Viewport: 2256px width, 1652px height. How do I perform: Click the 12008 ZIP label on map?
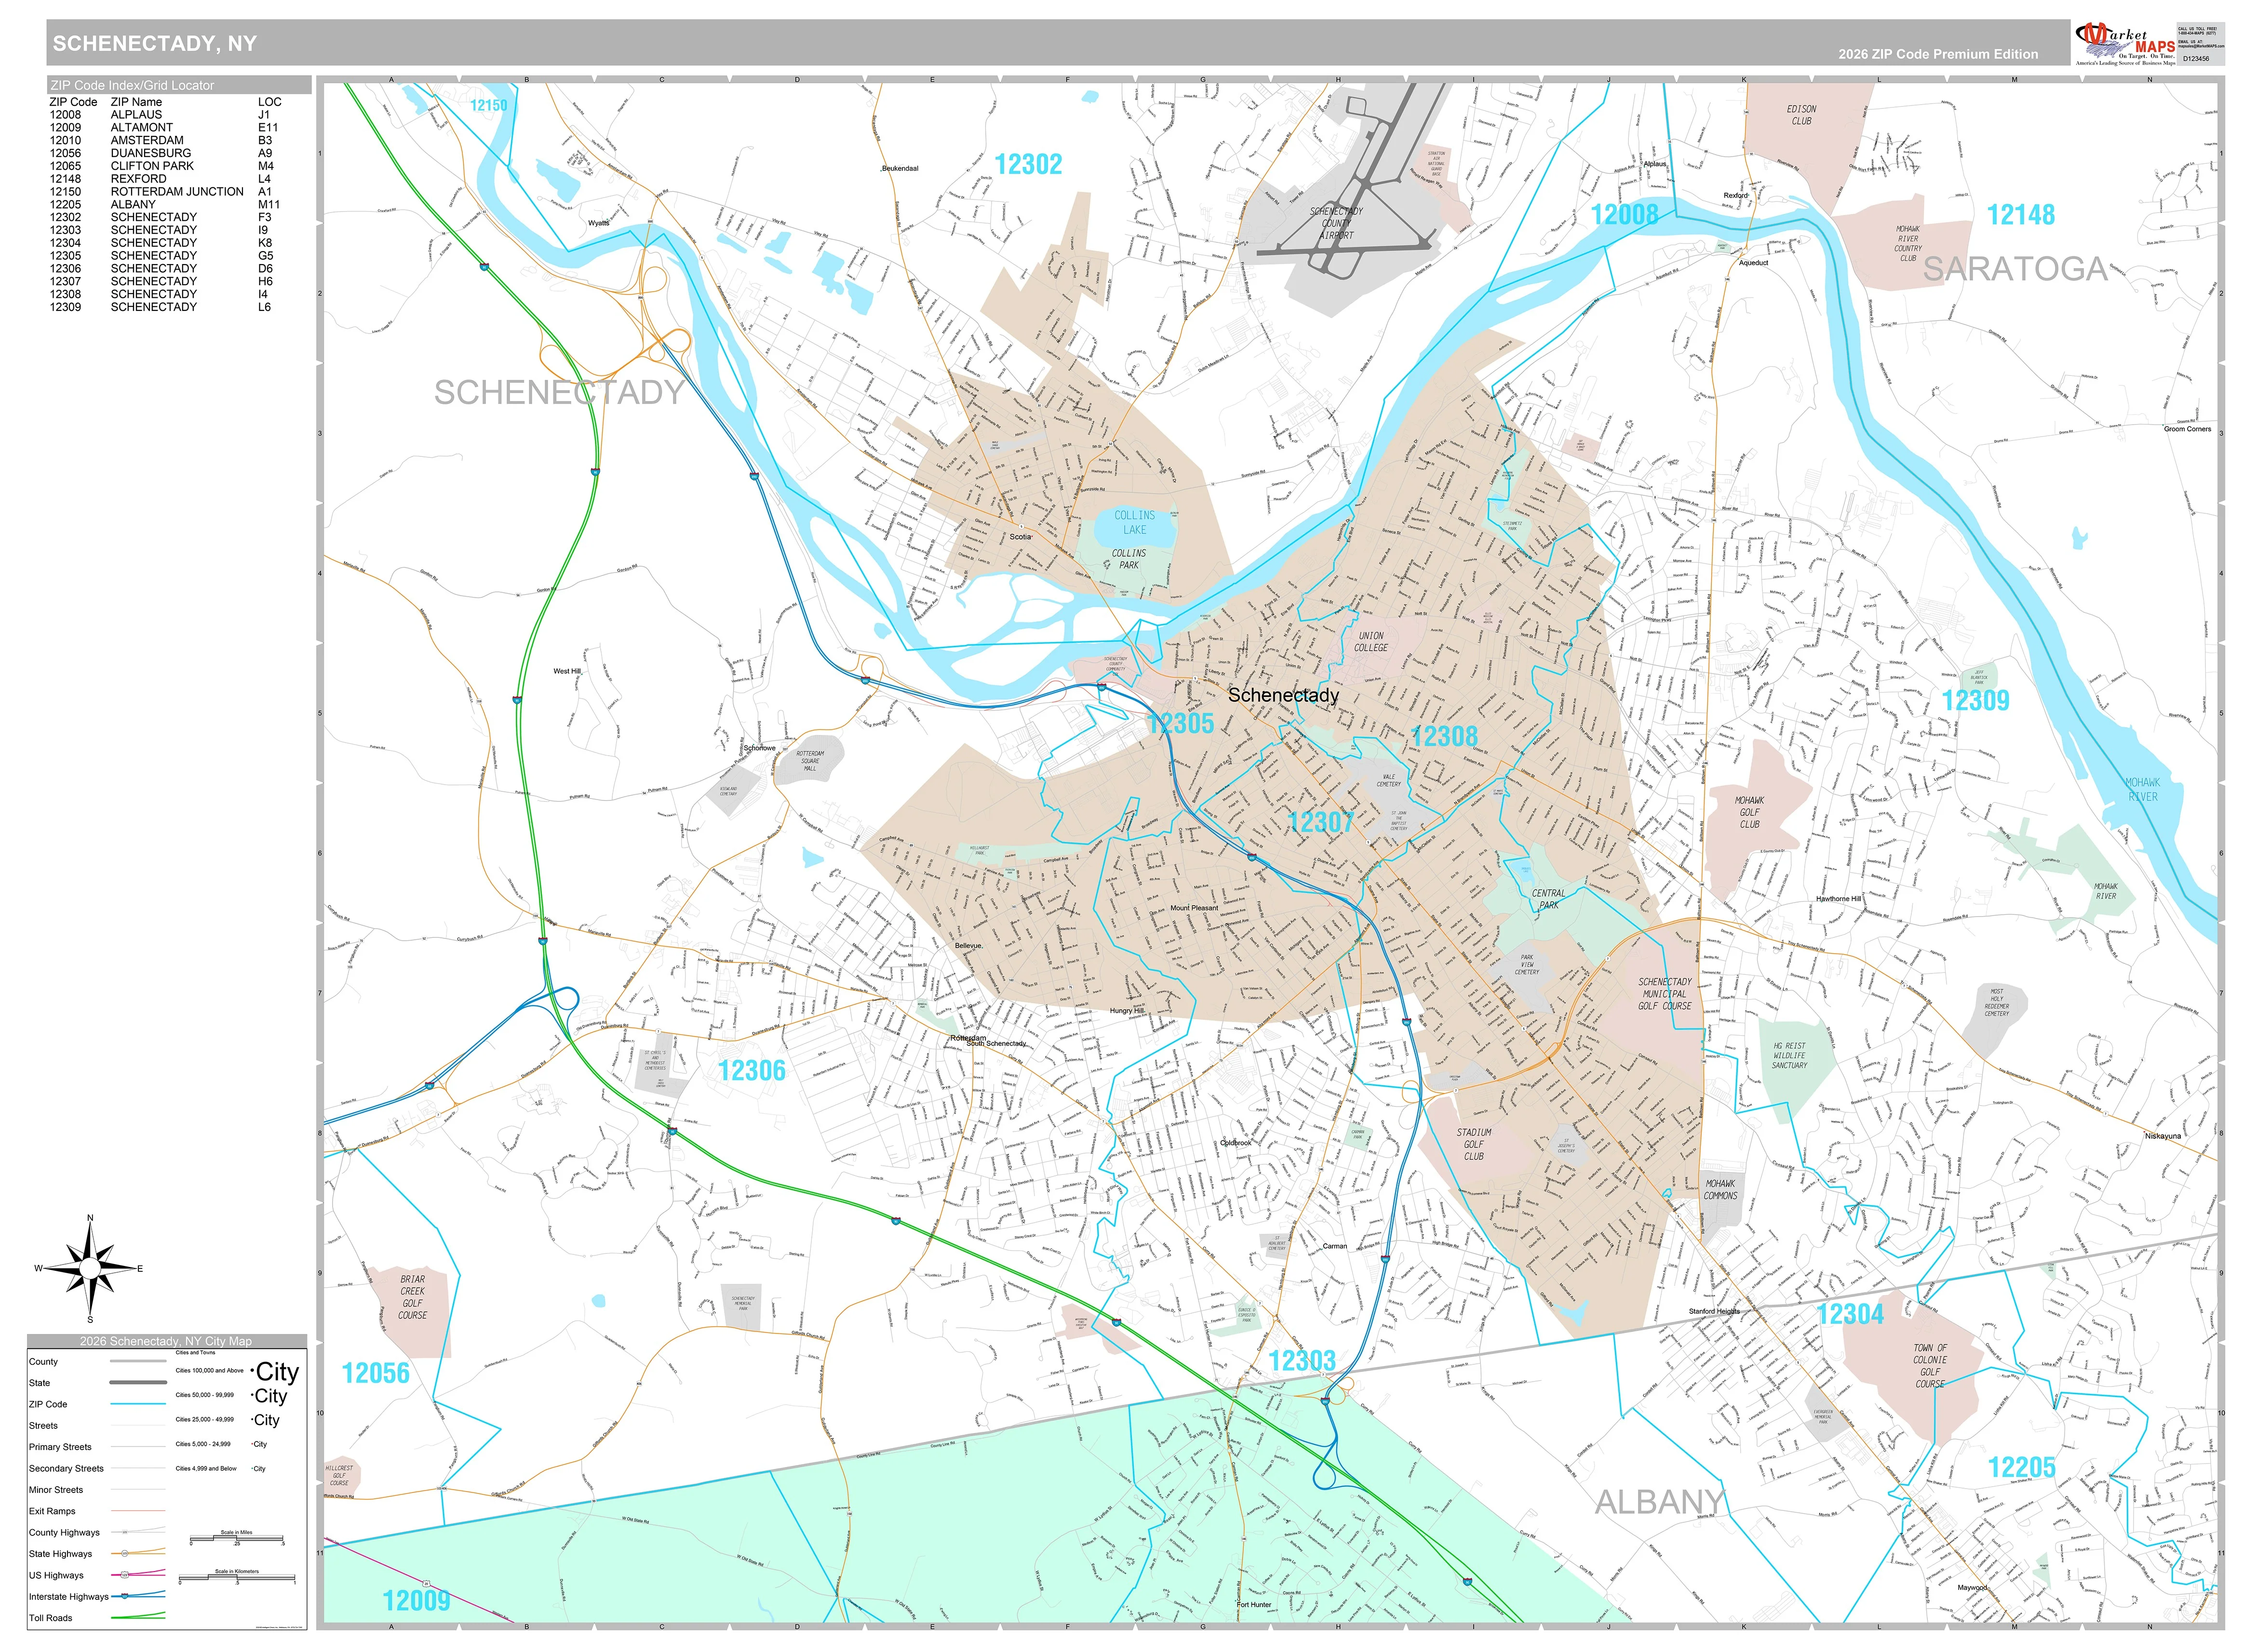point(1624,215)
